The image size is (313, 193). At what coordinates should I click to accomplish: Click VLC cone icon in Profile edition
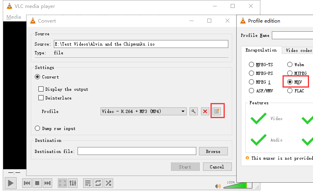(x=243, y=21)
